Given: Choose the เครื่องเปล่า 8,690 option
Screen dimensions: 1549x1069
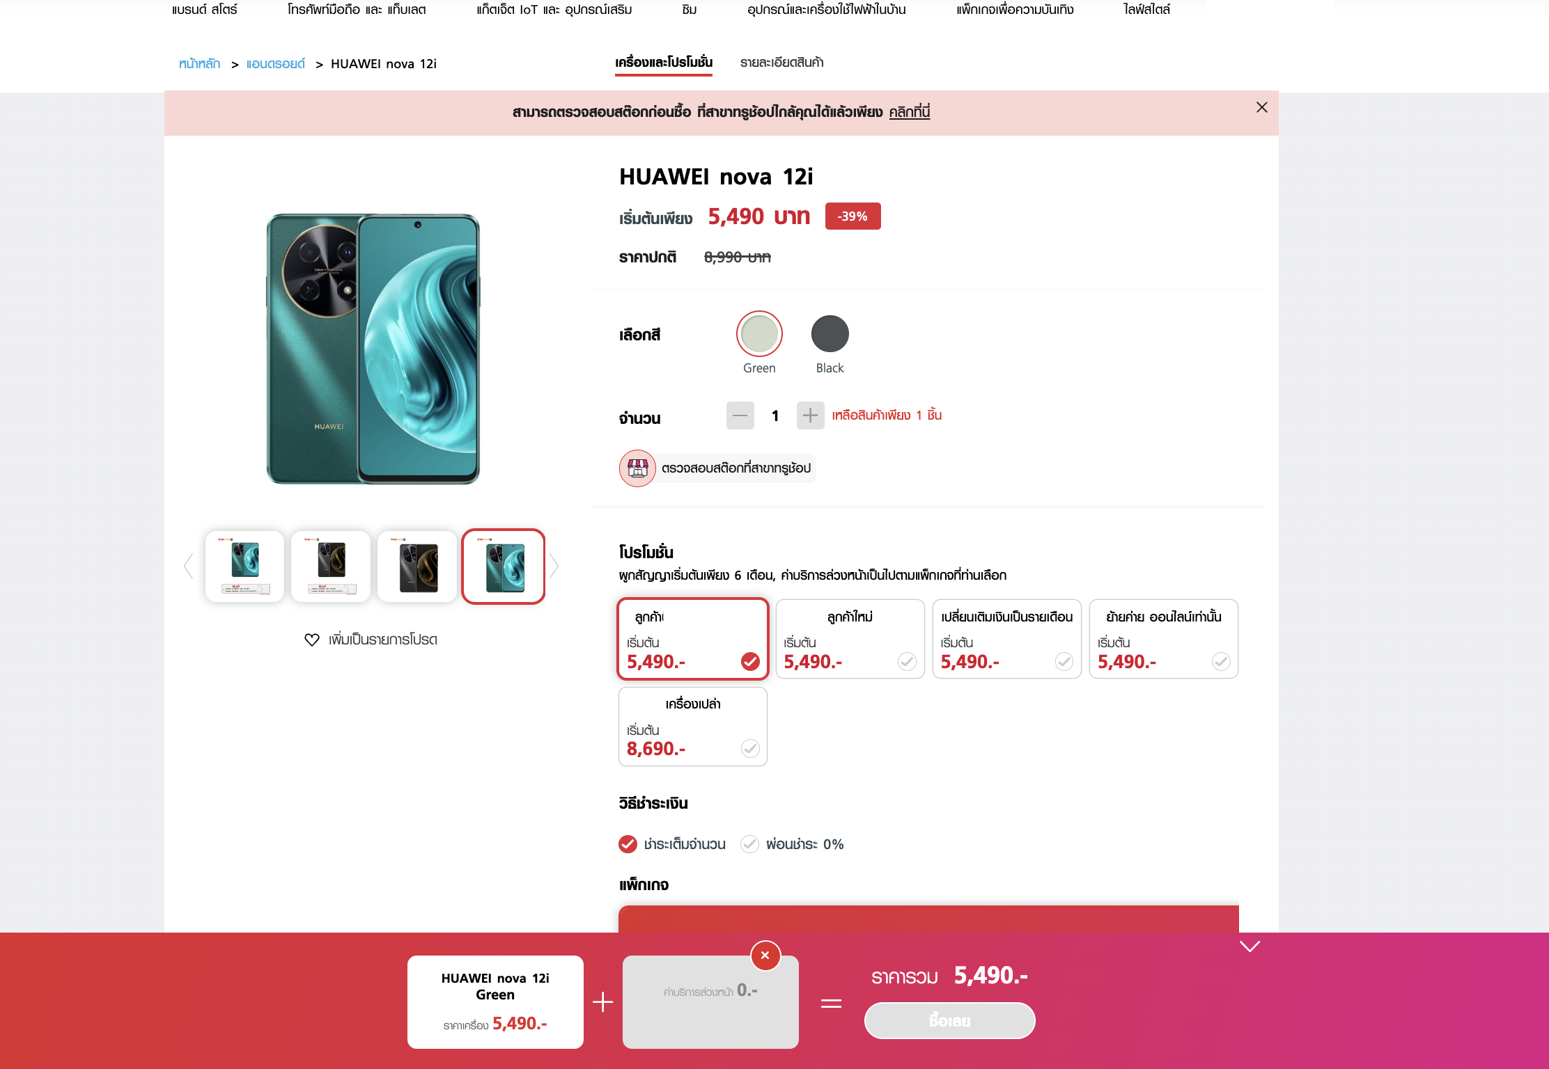Looking at the screenshot, I should tap(693, 727).
